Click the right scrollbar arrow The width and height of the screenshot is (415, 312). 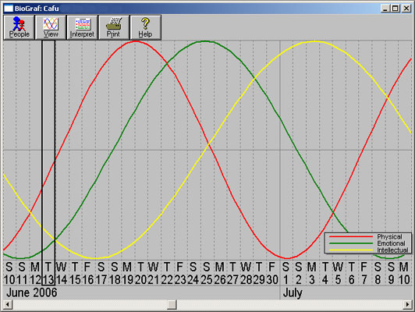click(407, 305)
